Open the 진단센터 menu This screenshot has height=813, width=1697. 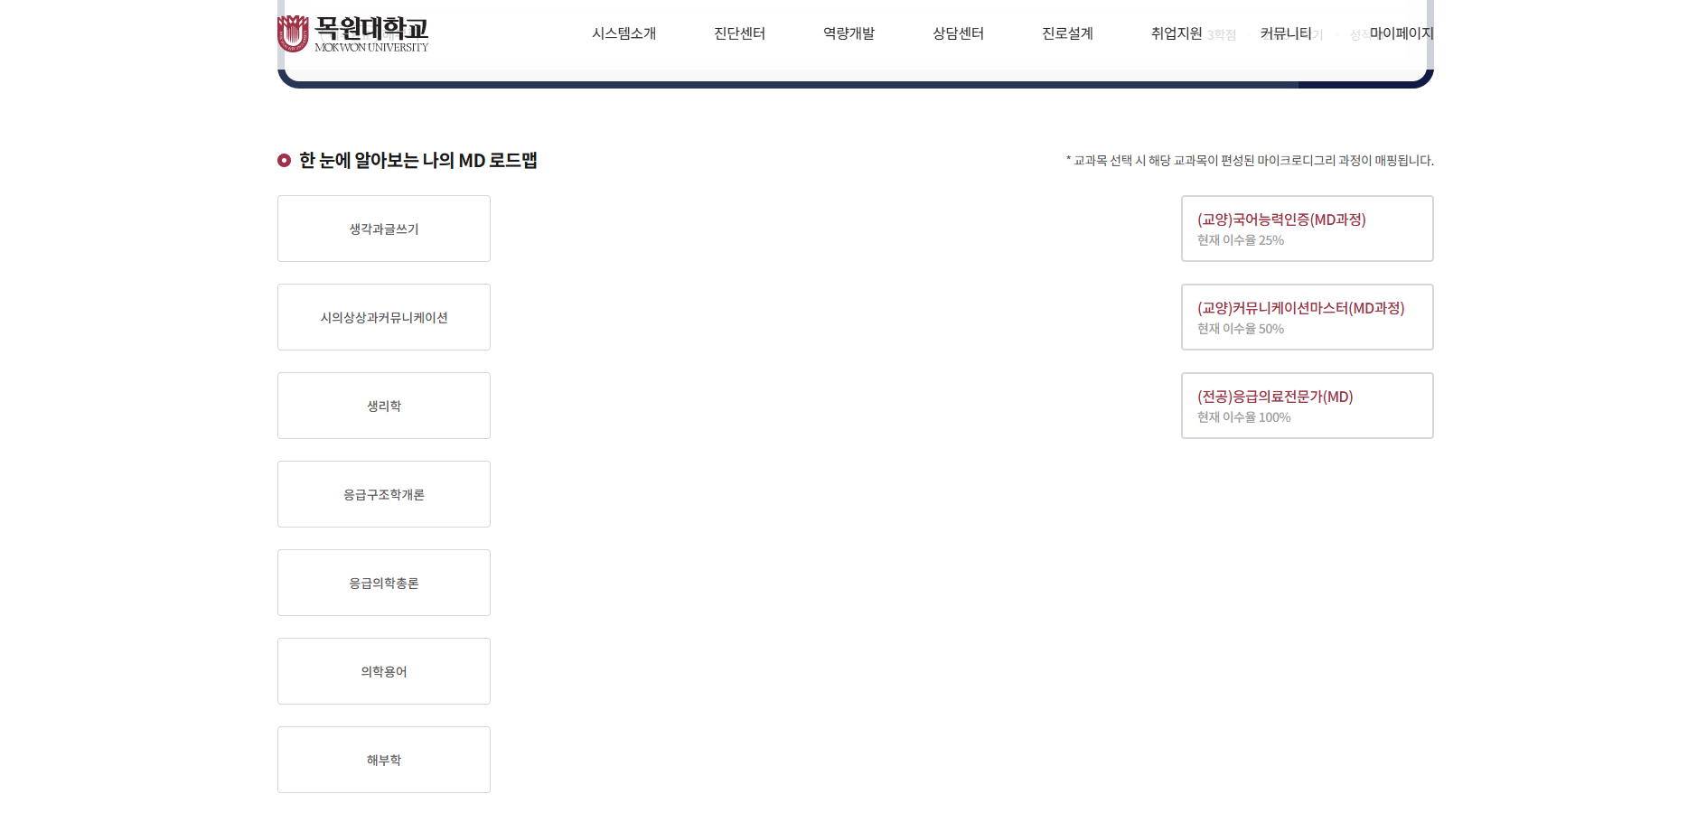pyautogui.click(x=739, y=33)
